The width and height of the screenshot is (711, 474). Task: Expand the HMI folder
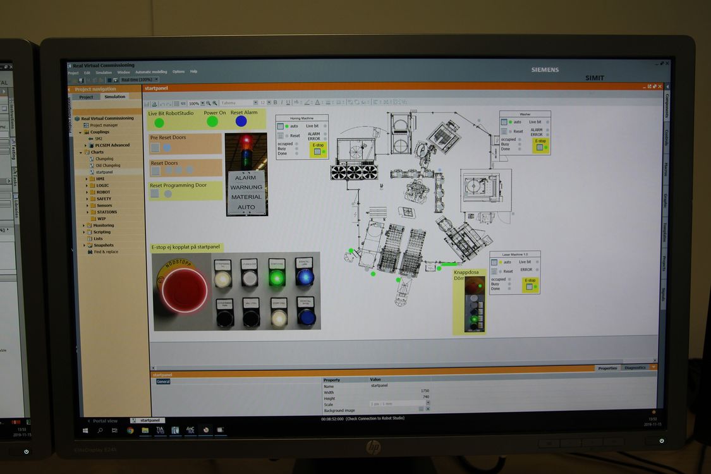[x=87, y=179]
